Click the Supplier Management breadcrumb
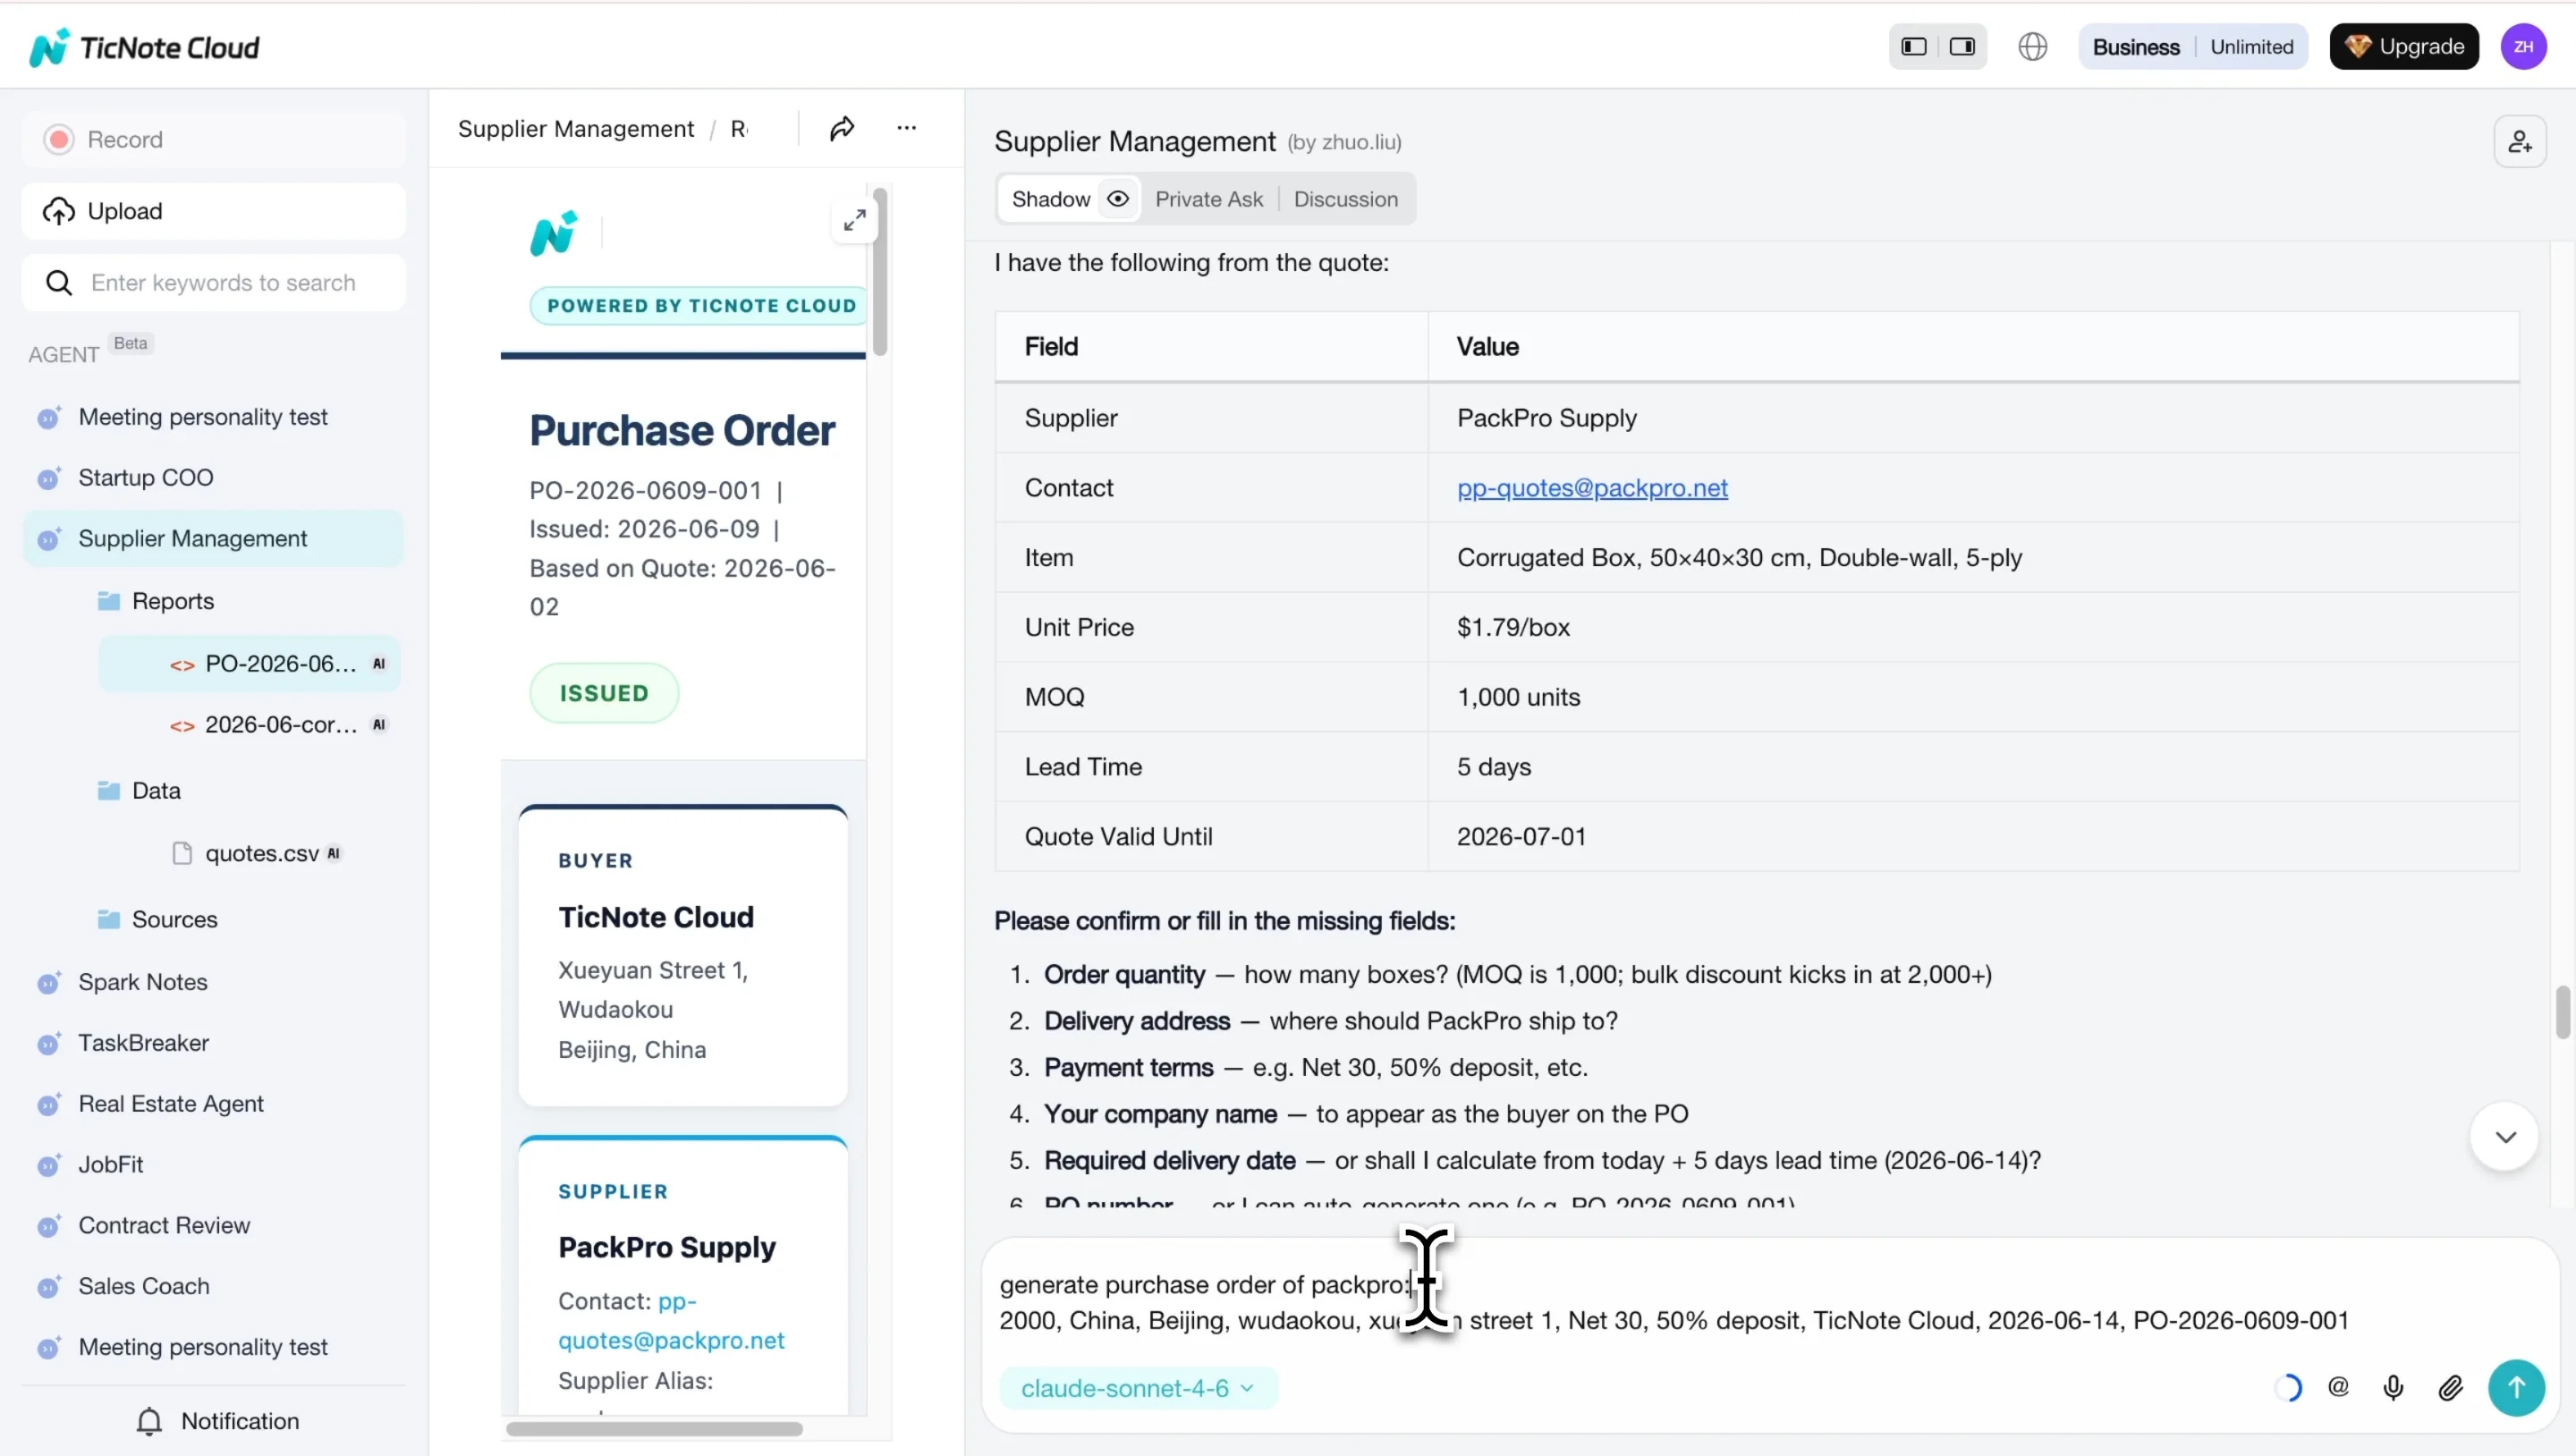The height and width of the screenshot is (1456, 2576). pyautogui.click(x=576, y=129)
